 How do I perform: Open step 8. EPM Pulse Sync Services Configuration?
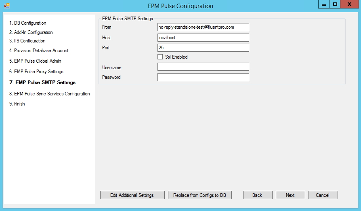(x=50, y=94)
